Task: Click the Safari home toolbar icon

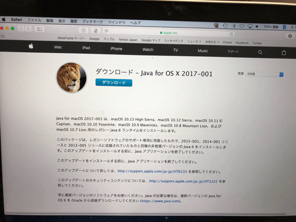Action: (95, 30)
